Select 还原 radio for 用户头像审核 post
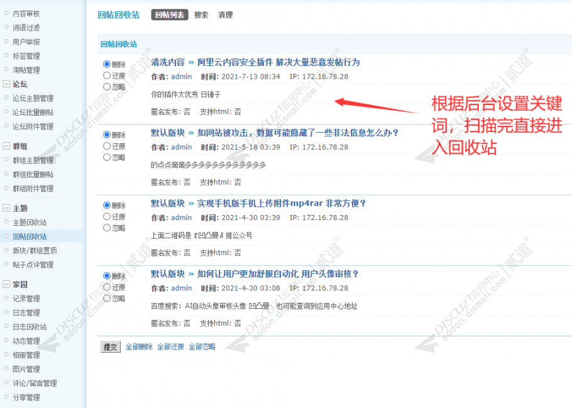 (x=106, y=287)
